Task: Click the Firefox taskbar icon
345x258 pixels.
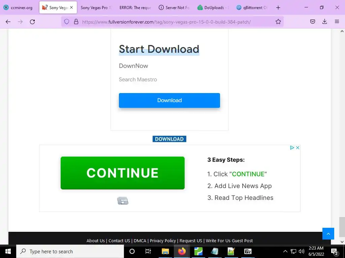Action: [x=182, y=251]
